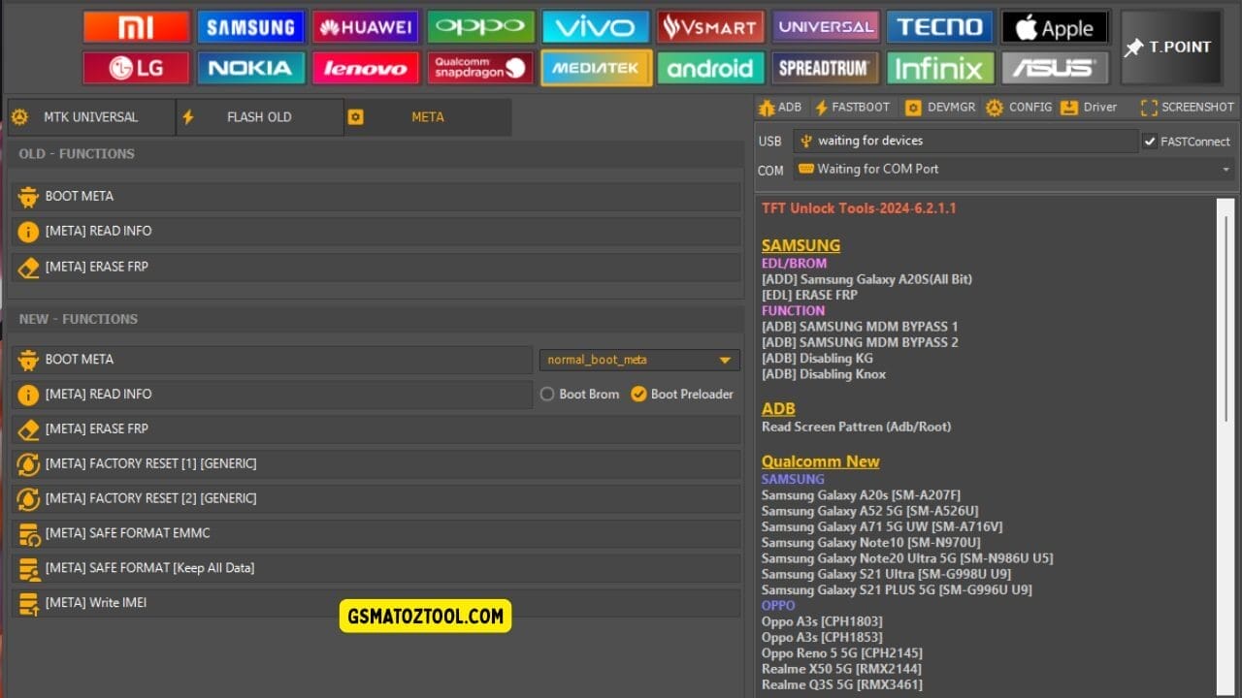This screenshot has width=1242, height=698.
Task: Click the GSMATOZTOOL.COM link
Action: 425,616
